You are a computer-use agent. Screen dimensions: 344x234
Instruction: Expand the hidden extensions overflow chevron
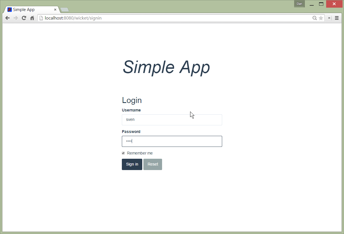pos(330,18)
